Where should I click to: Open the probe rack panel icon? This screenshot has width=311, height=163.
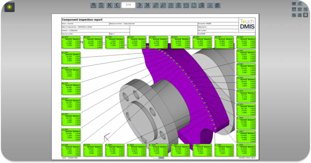coord(294,9)
